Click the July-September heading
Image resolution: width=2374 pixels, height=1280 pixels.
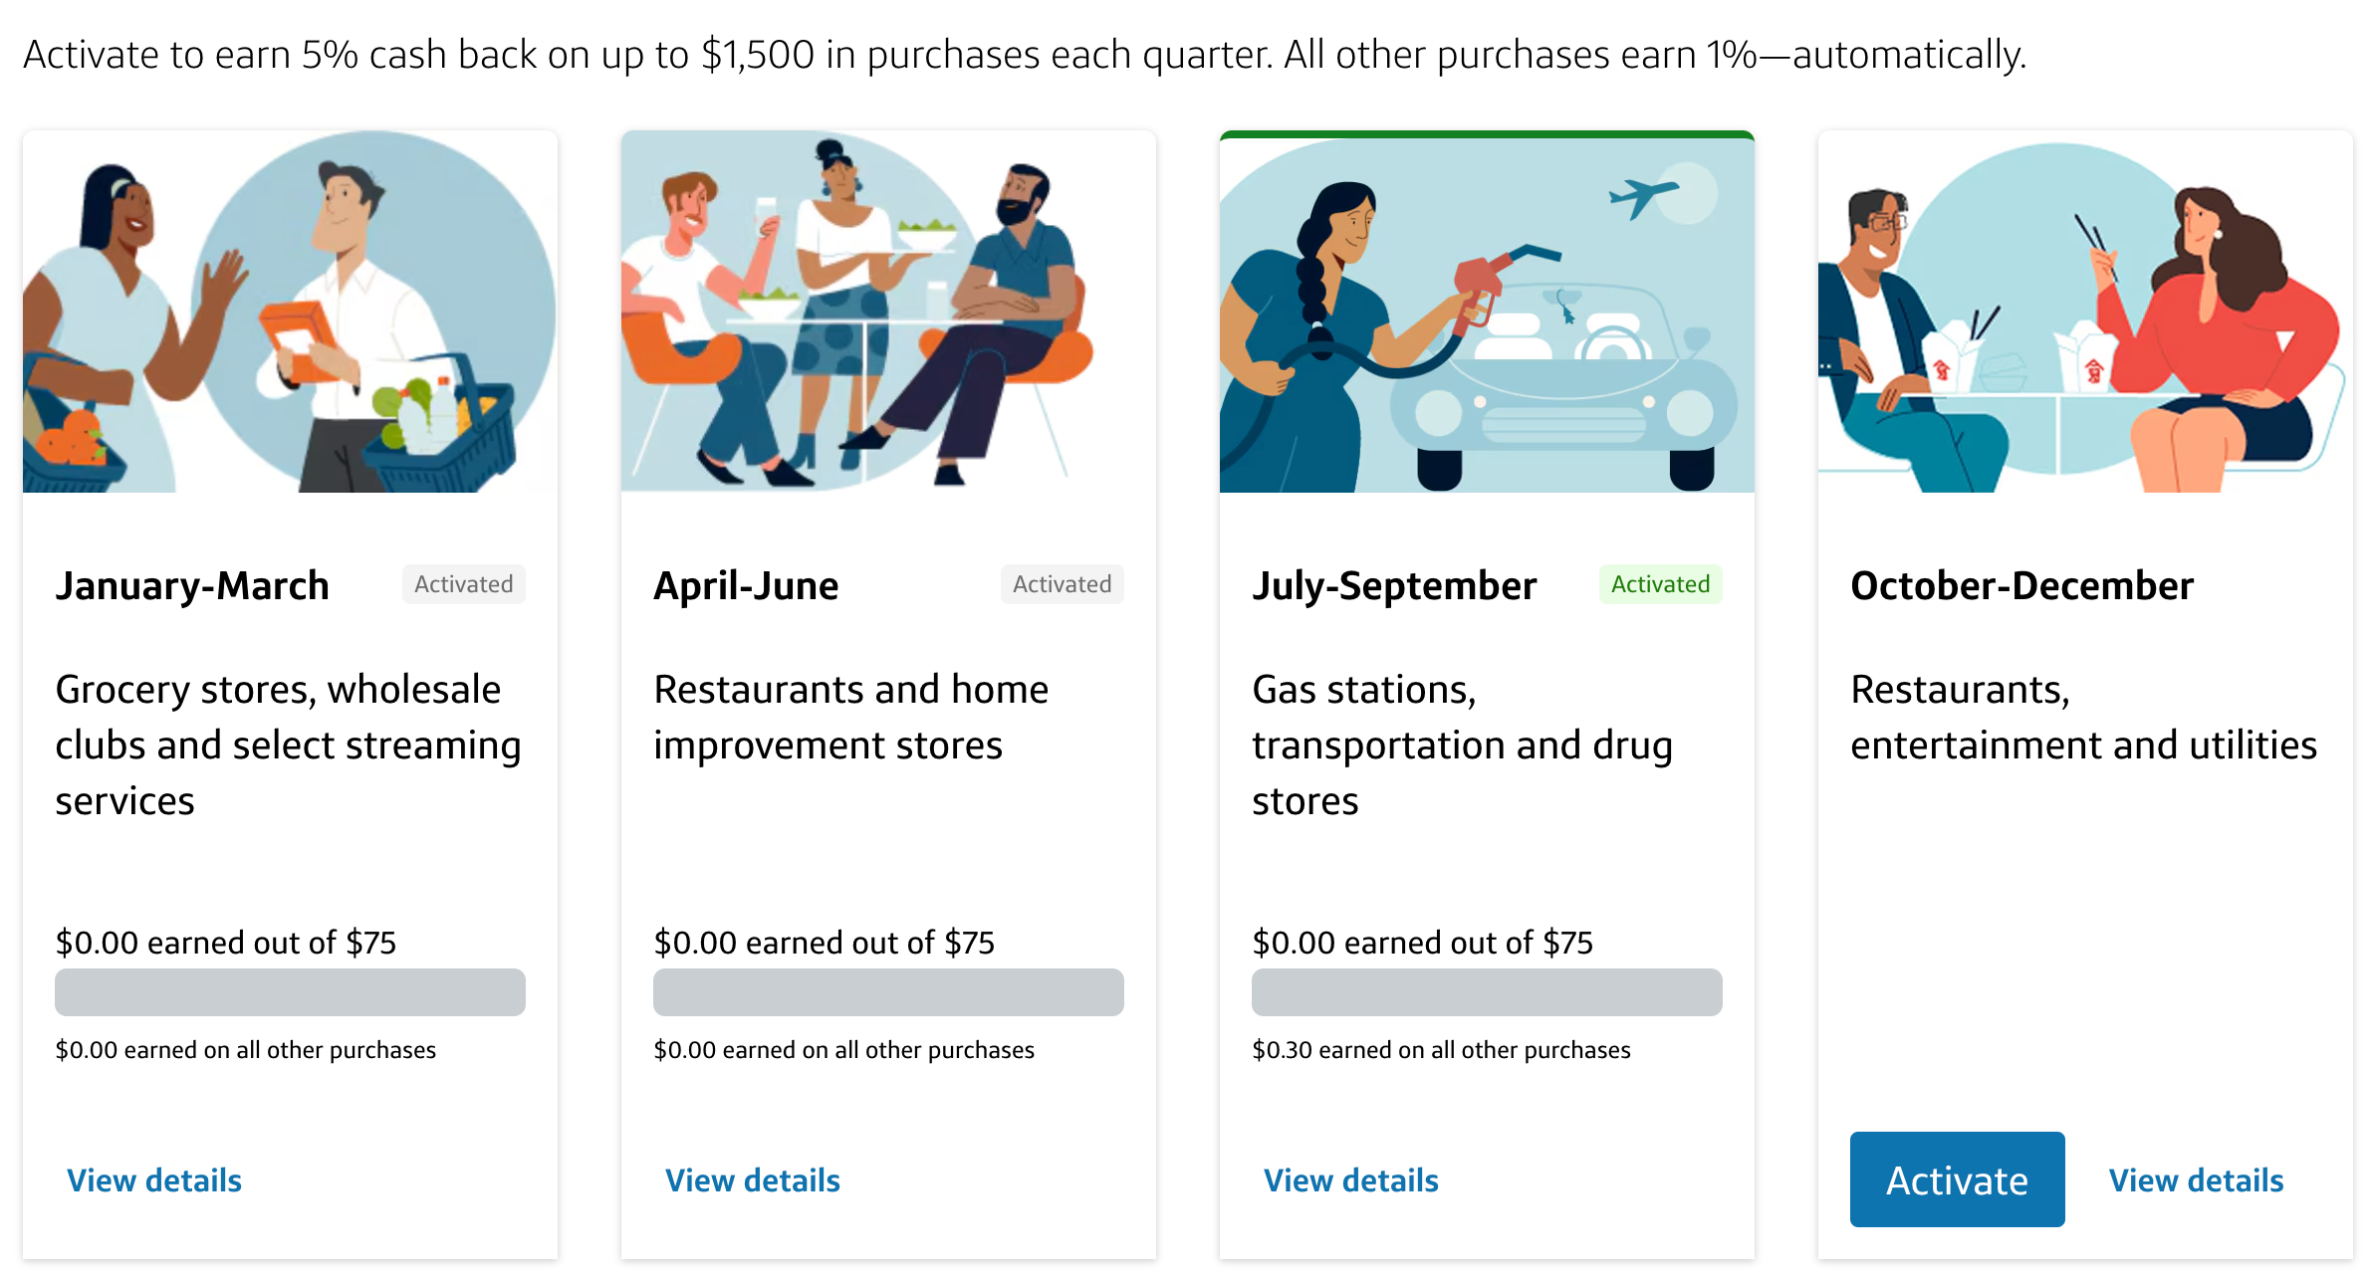1394,586
